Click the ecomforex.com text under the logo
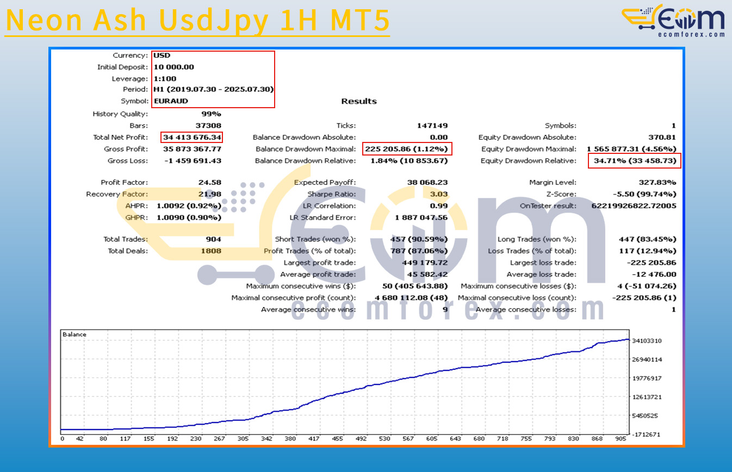This screenshot has height=472, width=732. pos(691,34)
